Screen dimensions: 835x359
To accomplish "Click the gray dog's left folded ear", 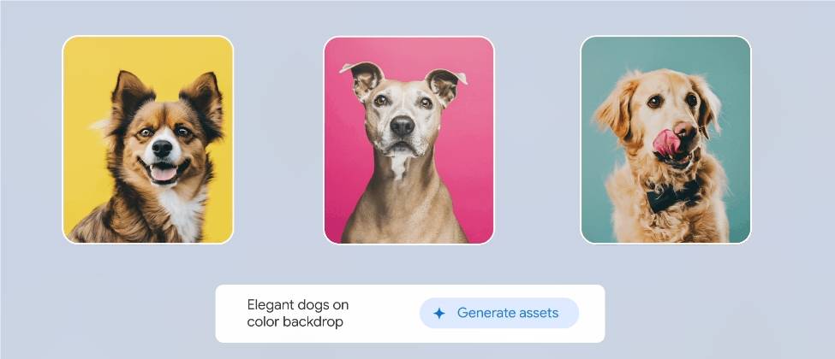I will [362, 78].
